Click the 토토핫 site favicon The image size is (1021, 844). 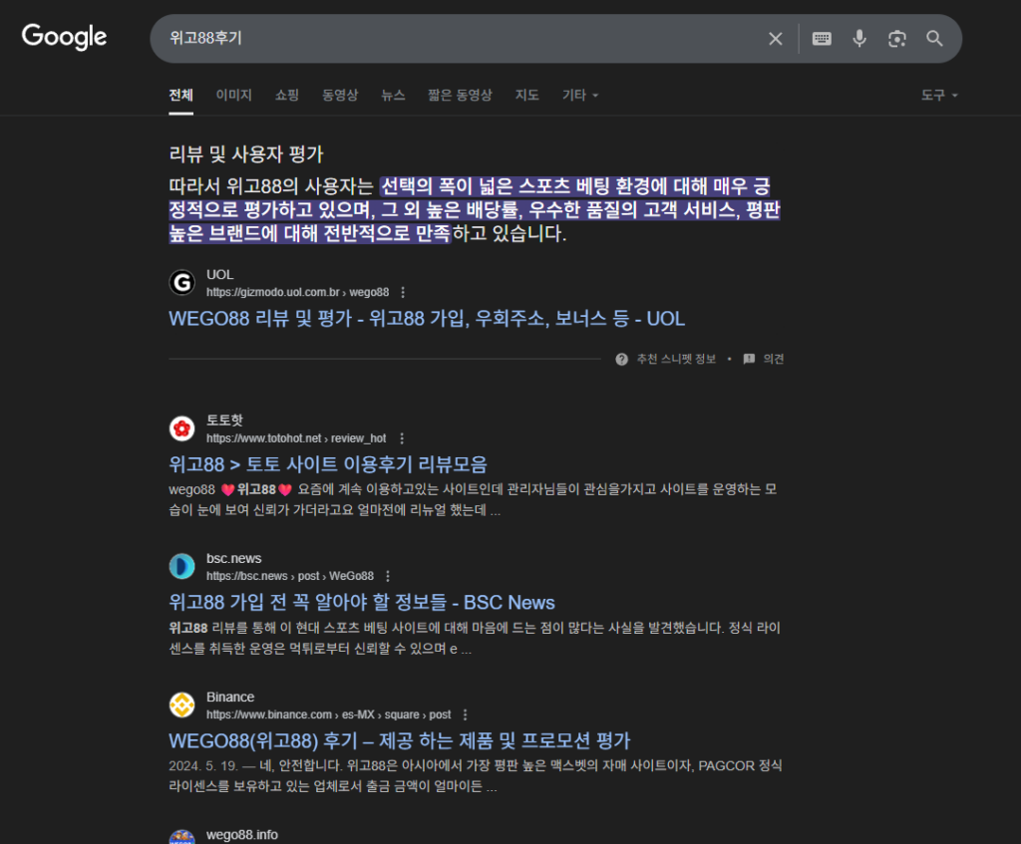pyautogui.click(x=181, y=428)
